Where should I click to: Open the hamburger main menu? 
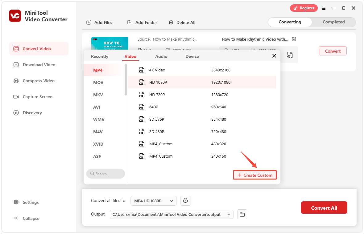pyautogui.click(x=324, y=8)
